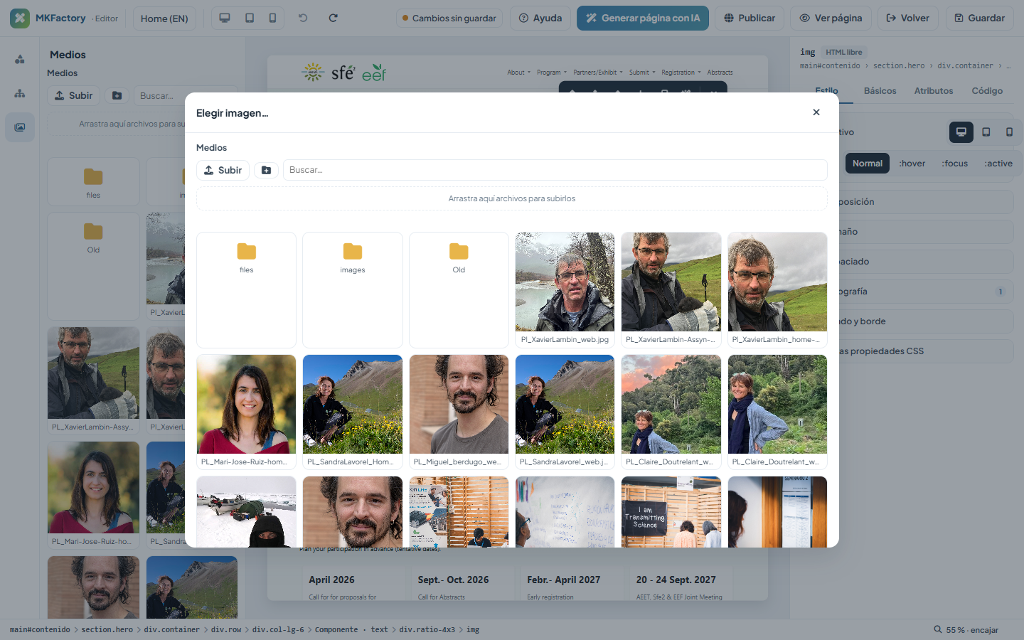Select PL_XavierLambin_web.jpg thumbnail
Viewport: 1024px width, 640px height.
tap(565, 290)
